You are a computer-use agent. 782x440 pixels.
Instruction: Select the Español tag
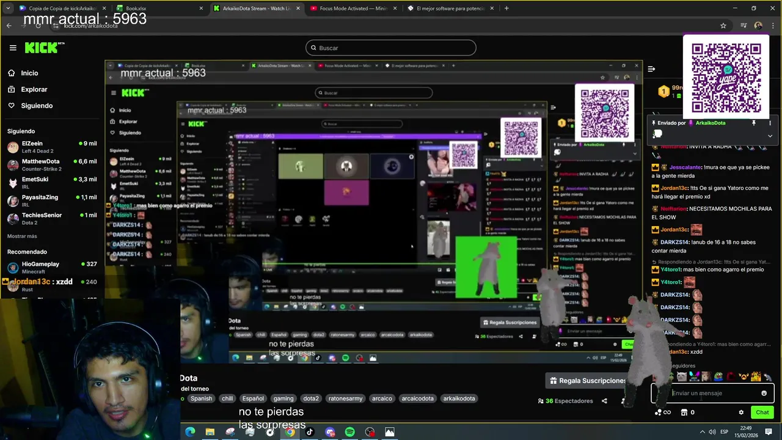253,398
